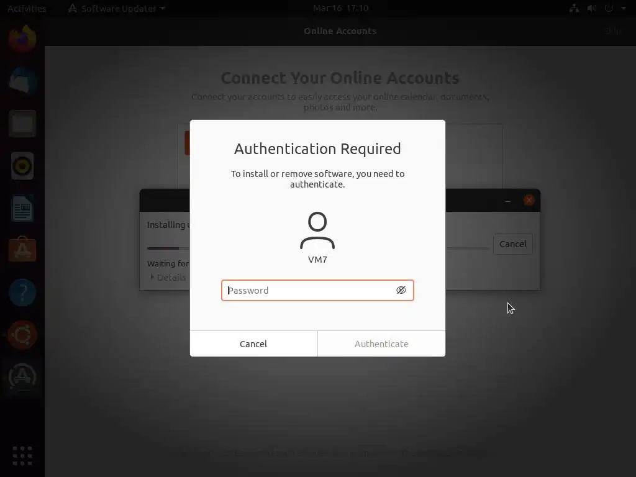The height and width of the screenshot is (477, 636).
Task: Open Rhythmbox music player icon
Action: 22,166
